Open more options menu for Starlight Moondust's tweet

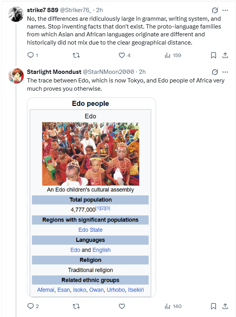[225, 72]
